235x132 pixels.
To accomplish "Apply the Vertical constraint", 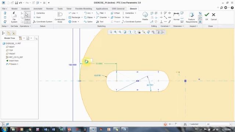I will click(x=161, y=13).
